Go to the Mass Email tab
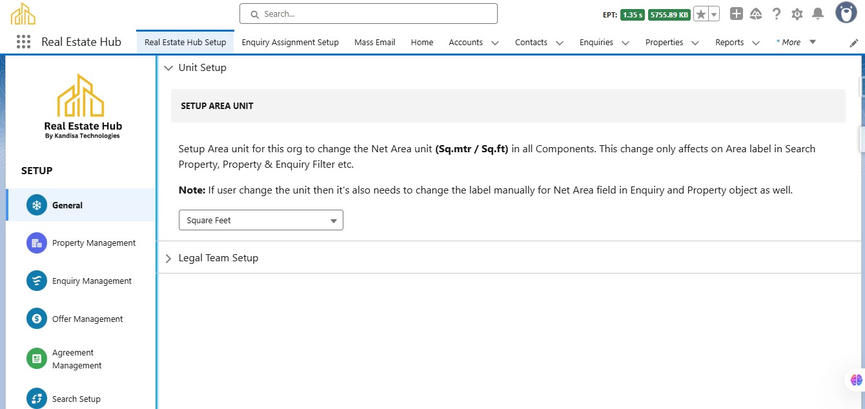 coord(374,43)
